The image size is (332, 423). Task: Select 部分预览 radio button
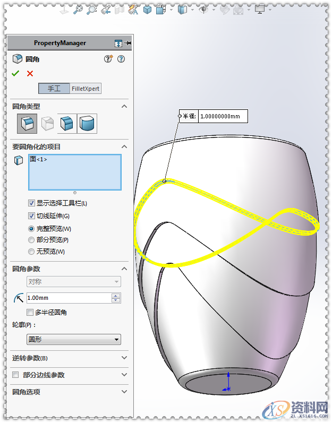click(31, 240)
